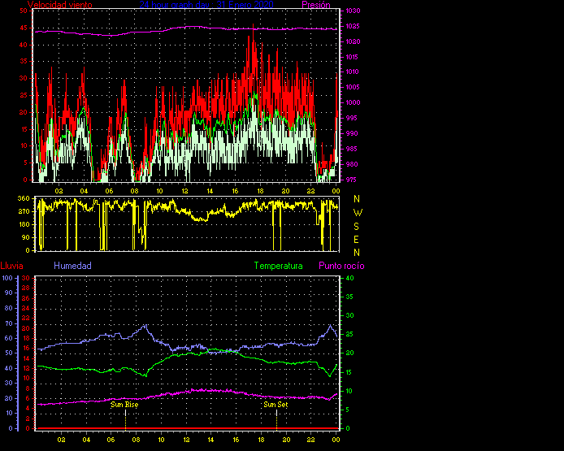
Task: Click the '50' wind speed axis value
Action: (24, 11)
